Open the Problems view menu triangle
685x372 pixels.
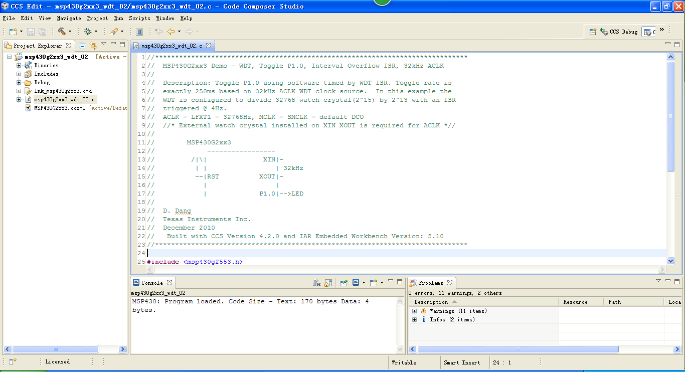click(658, 281)
